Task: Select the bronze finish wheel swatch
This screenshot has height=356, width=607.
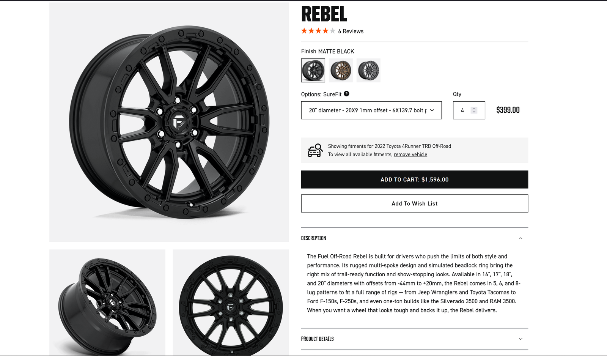Action: 341,70
